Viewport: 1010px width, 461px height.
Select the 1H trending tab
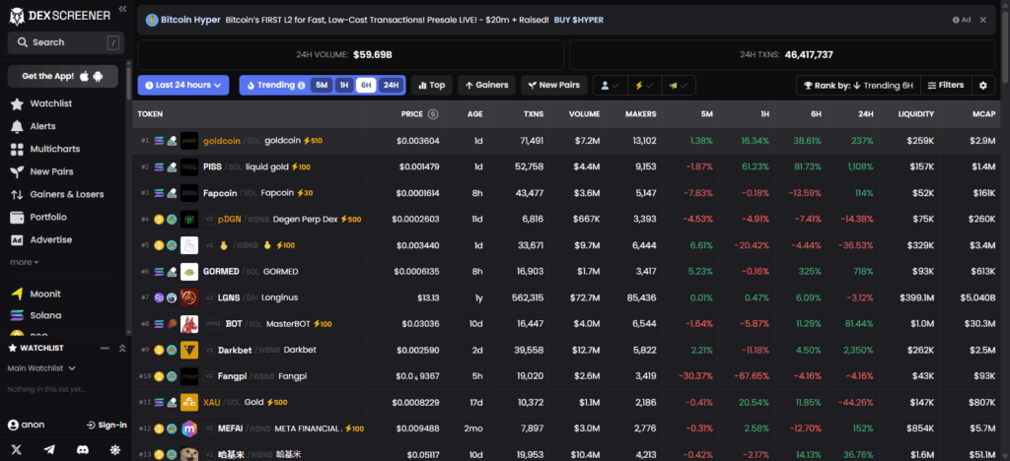(x=344, y=86)
